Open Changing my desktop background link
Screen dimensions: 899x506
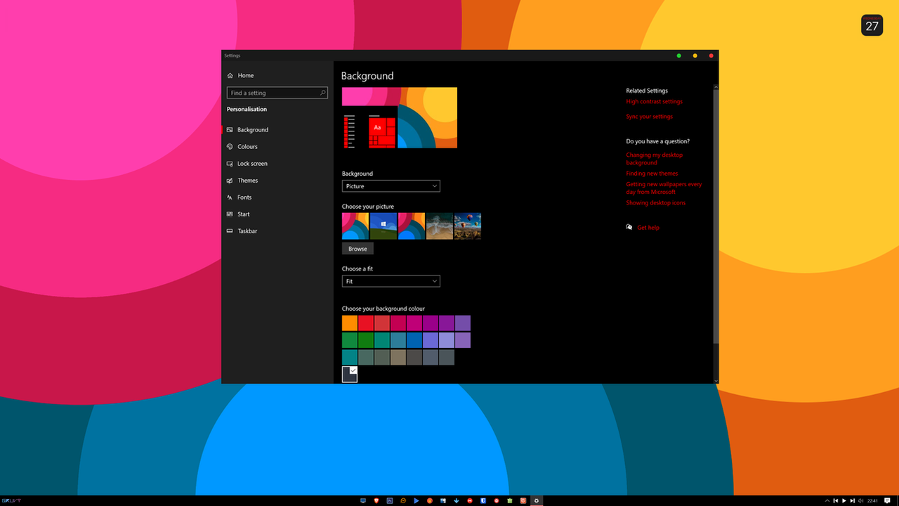[x=655, y=159]
